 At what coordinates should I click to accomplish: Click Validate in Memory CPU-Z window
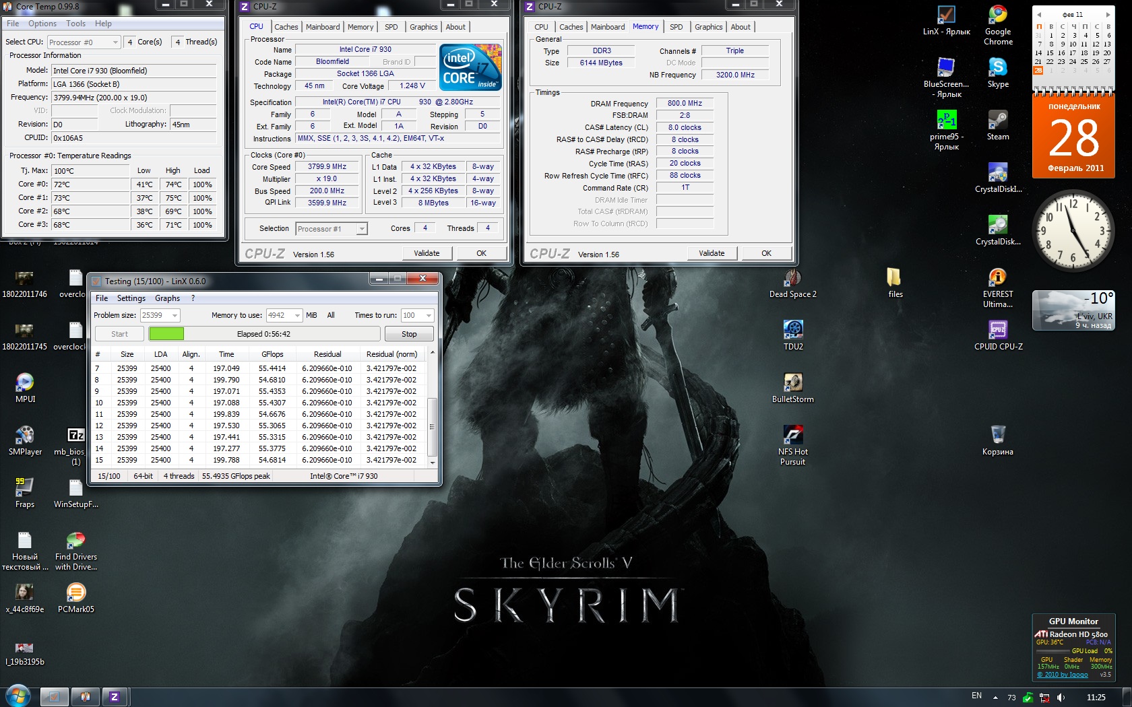tap(712, 253)
